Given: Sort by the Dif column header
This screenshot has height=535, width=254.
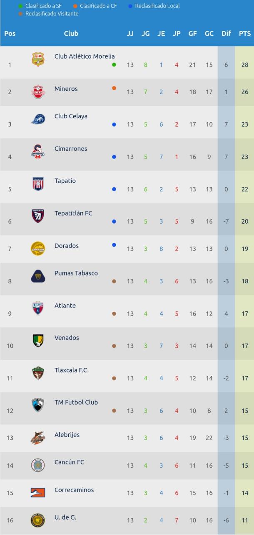Looking at the screenshot, I should 226,33.
